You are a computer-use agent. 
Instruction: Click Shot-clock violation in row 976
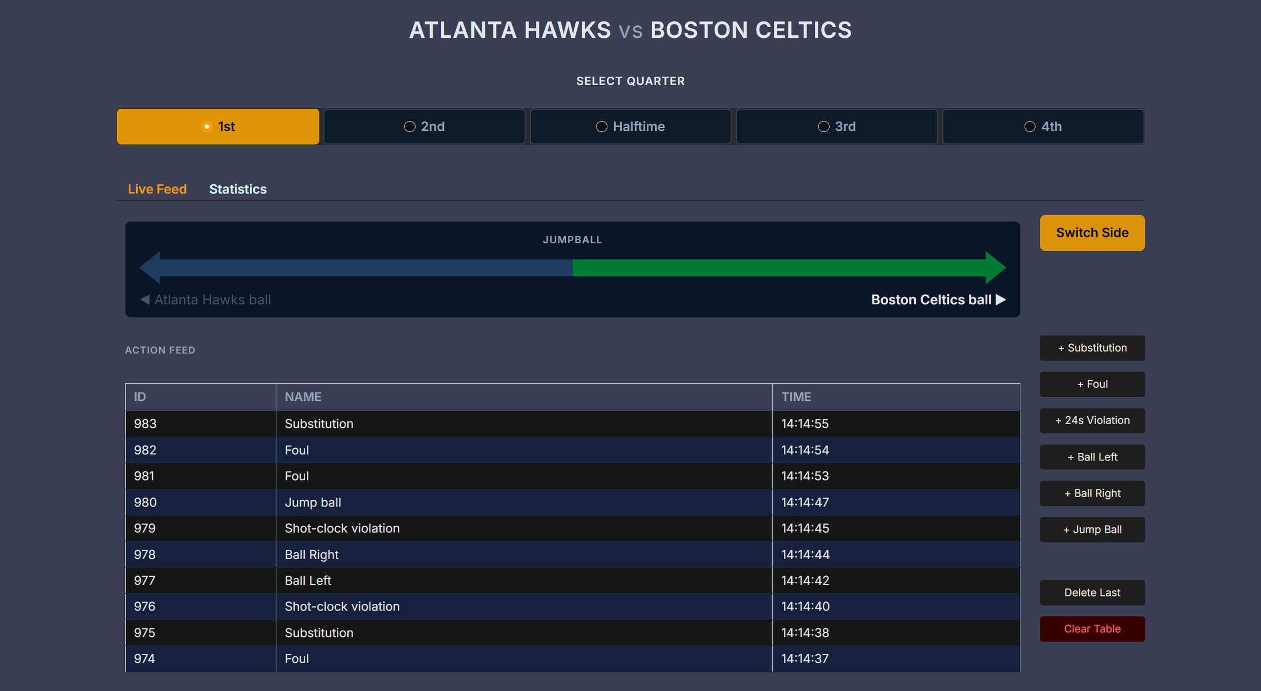[342, 606]
